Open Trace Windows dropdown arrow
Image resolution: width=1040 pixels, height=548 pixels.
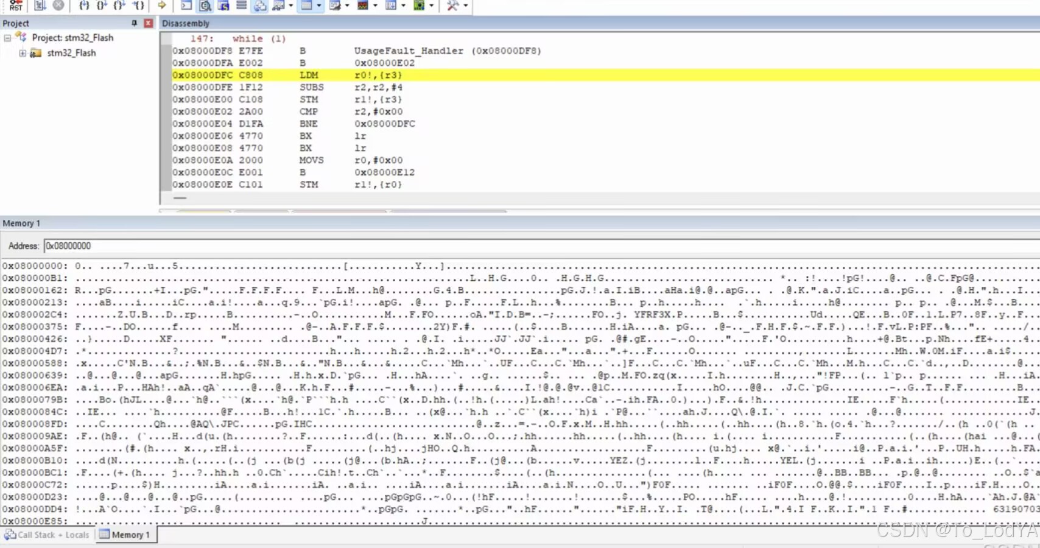(x=403, y=5)
